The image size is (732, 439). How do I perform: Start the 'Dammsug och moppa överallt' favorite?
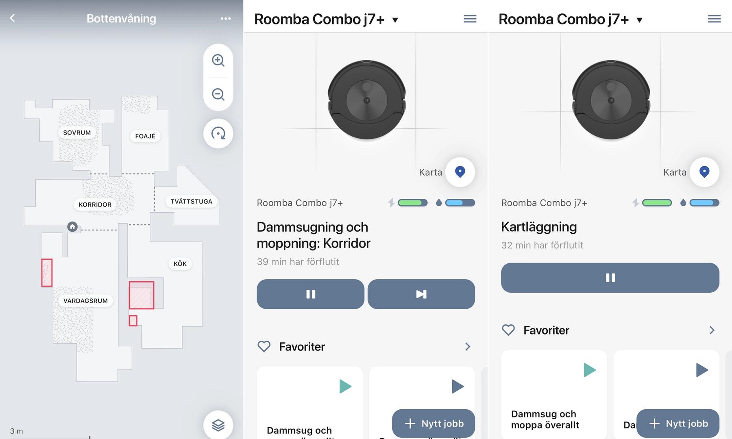click(x=590, y=370)
